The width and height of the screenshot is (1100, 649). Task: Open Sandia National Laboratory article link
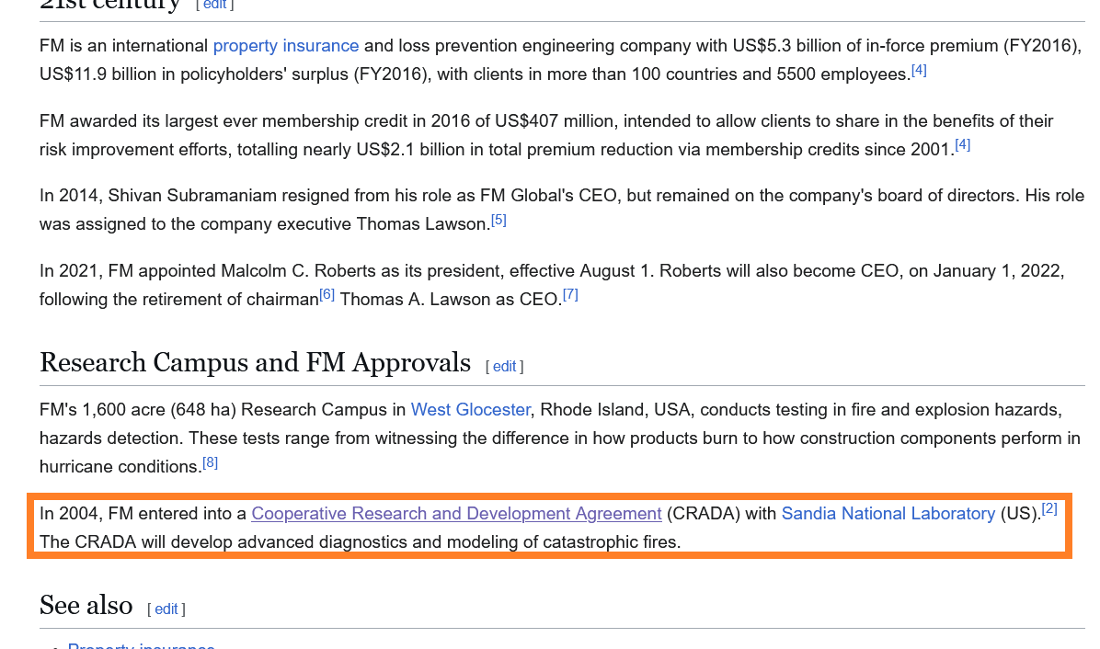tap(888, 514)
